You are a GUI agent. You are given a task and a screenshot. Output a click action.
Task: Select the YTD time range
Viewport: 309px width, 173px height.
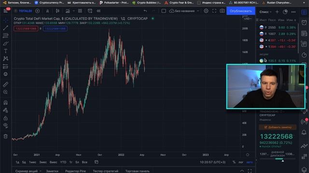[x=63, y=162]
